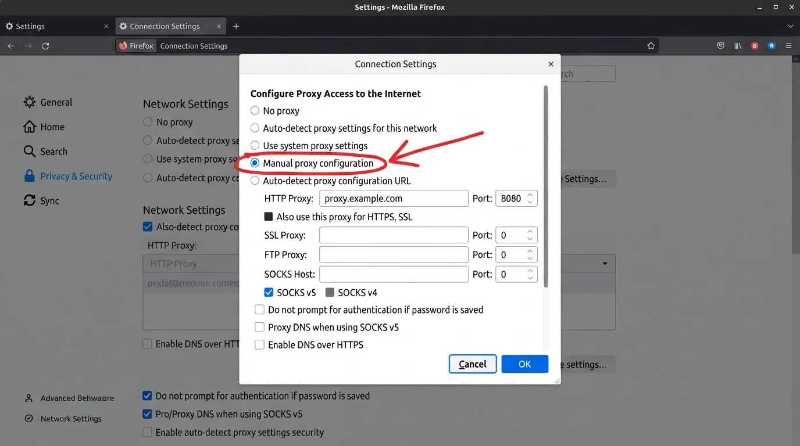The image size is (800, 446).
Task: Click the person icon next to Advanced Behwasre
Action: [x=28, y=398]
